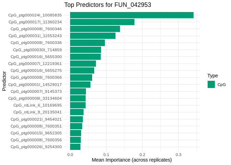Click the 'Predictor' y-axis title
The height and width of the screenshot is (165, 231).
pyautogui.click(x=4, y=81)
